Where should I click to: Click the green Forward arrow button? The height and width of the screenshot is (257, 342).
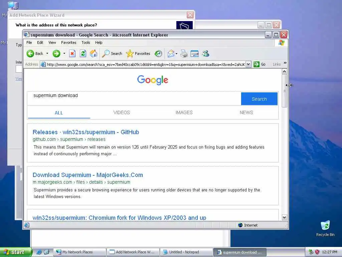click(x=56, y=54)
